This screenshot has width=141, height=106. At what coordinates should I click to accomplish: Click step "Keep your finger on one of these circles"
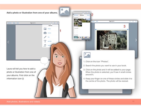click(108, 80)
